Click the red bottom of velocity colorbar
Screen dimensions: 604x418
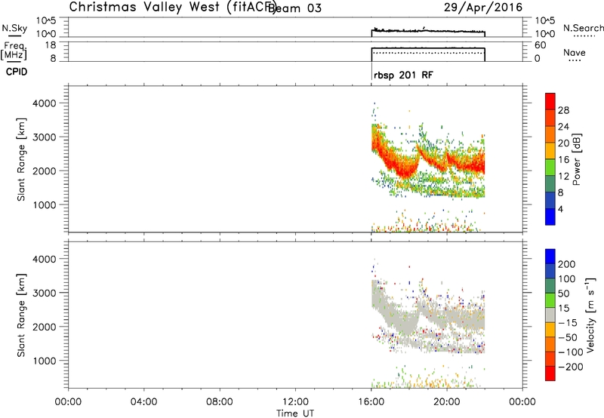click(x=550, y=373)
